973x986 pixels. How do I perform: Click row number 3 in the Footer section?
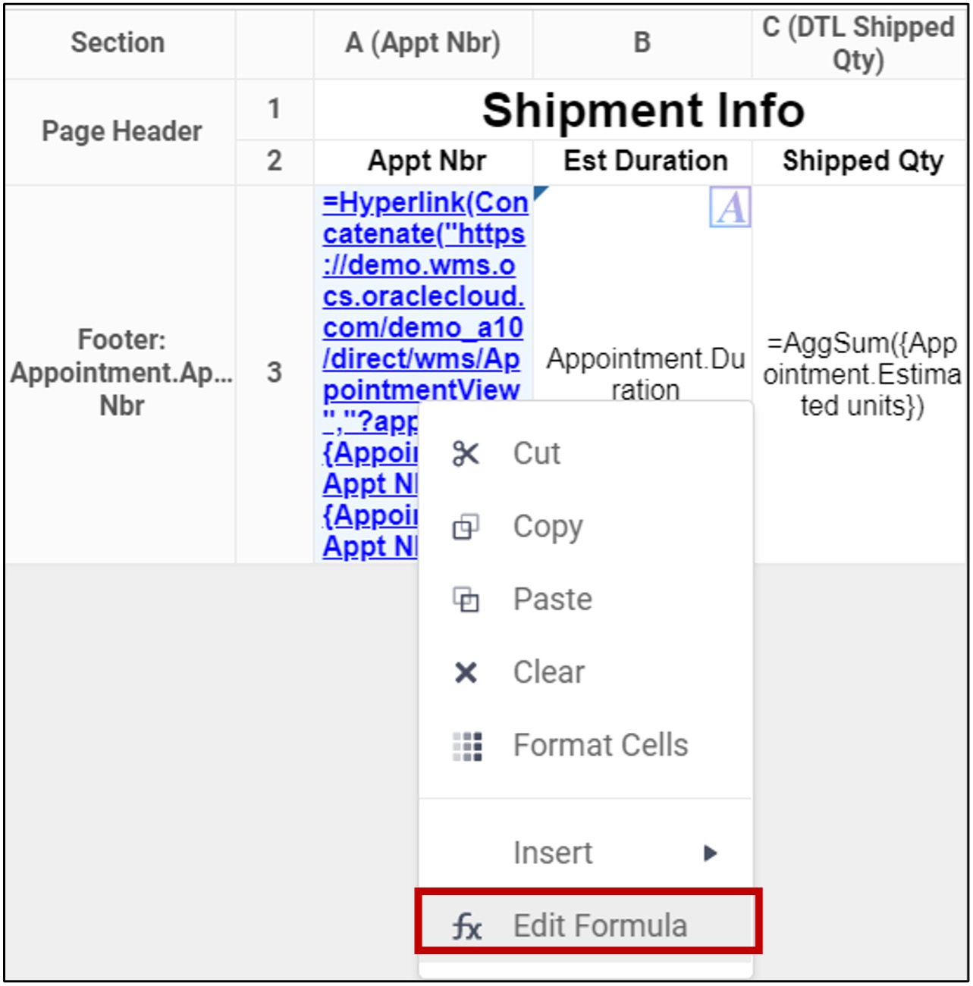tap(274, 373)
